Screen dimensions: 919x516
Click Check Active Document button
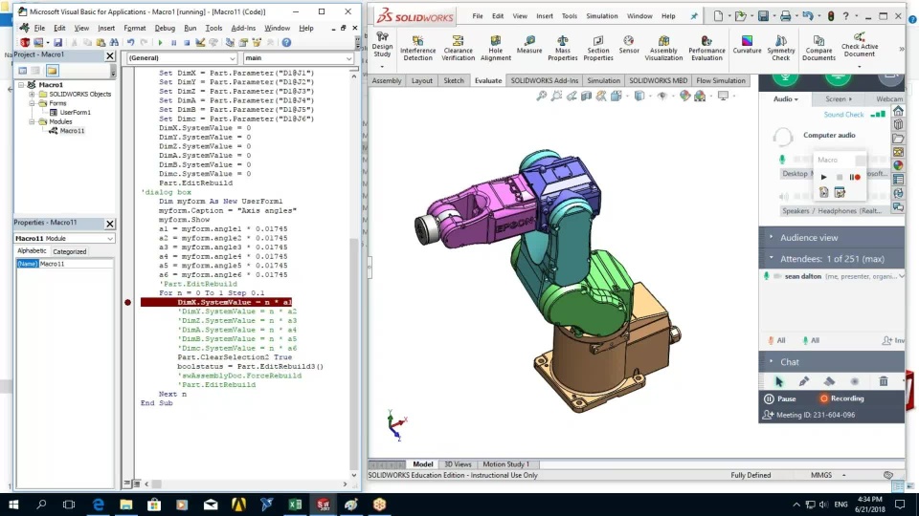click(x=860, y=46)
